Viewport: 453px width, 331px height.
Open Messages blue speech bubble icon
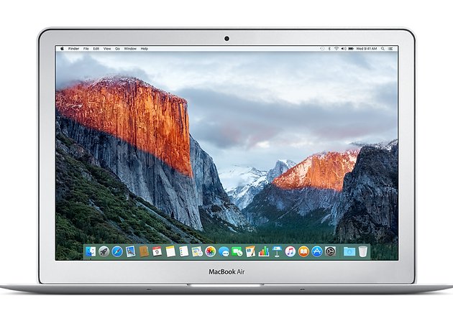point(224,251)
